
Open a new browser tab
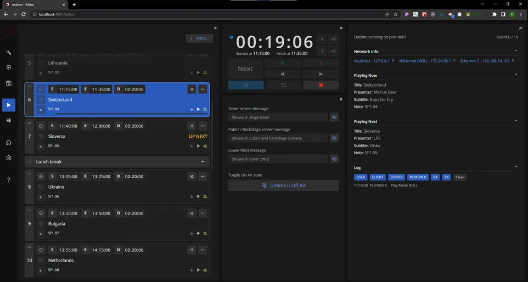(x=74, y=5)
